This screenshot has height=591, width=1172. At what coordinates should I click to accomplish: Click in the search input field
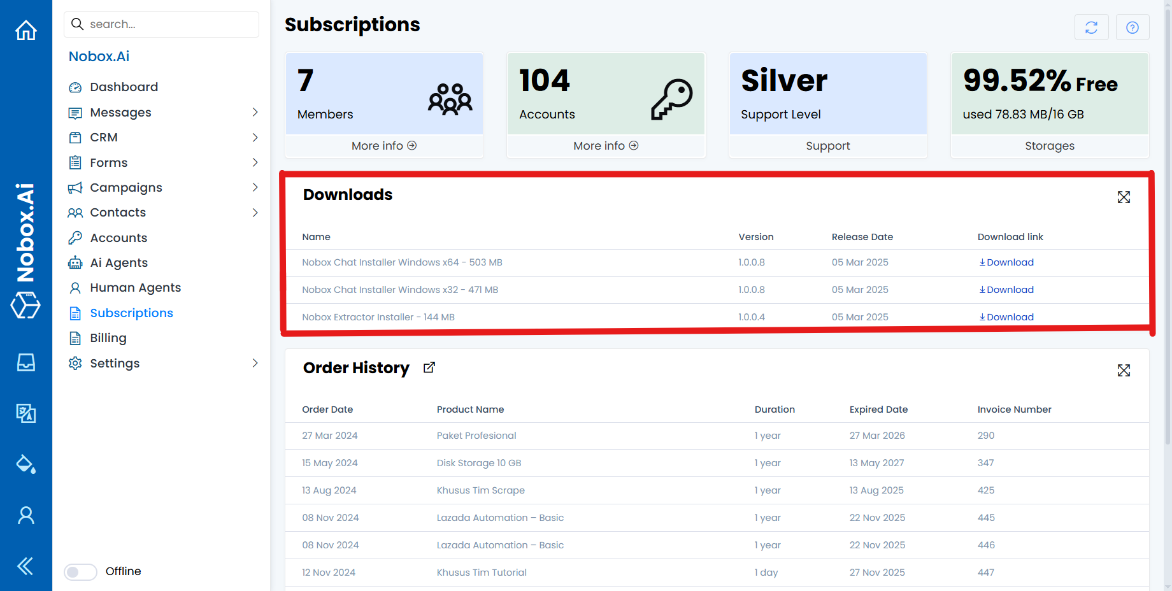(x=169, y=24)
